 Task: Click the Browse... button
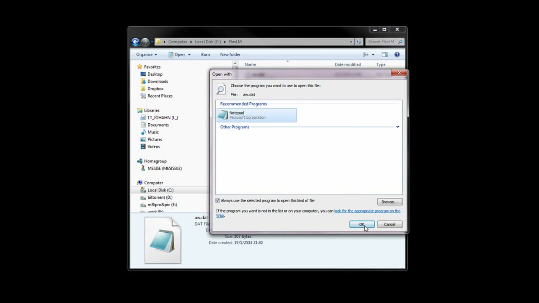[x=390, y=202]
